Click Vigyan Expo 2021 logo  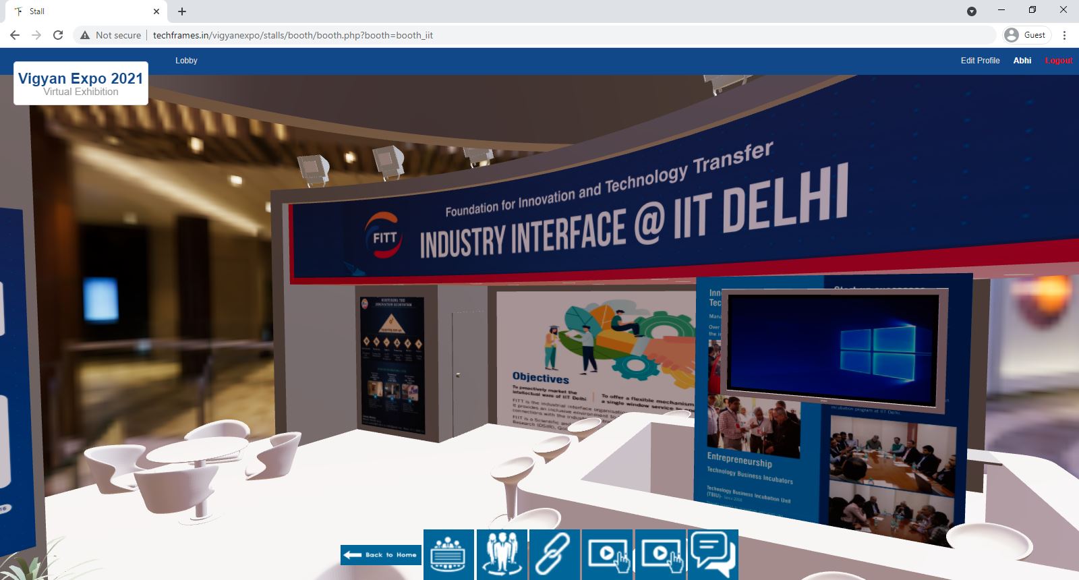(81, 84)
